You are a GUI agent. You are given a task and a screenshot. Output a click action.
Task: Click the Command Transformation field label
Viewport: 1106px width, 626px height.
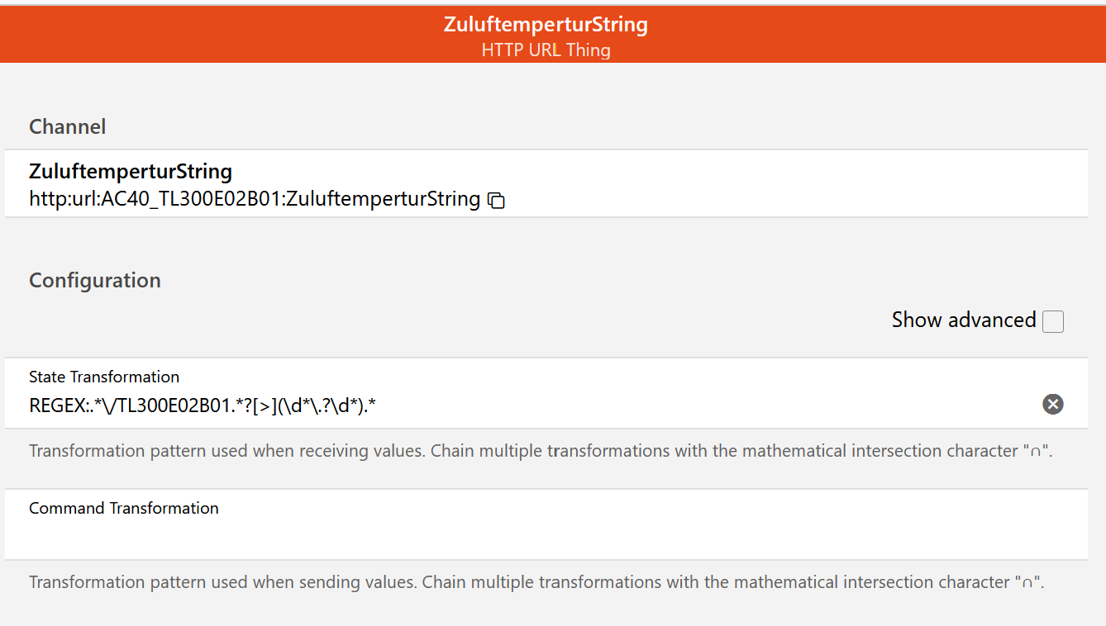pos(124,508)
